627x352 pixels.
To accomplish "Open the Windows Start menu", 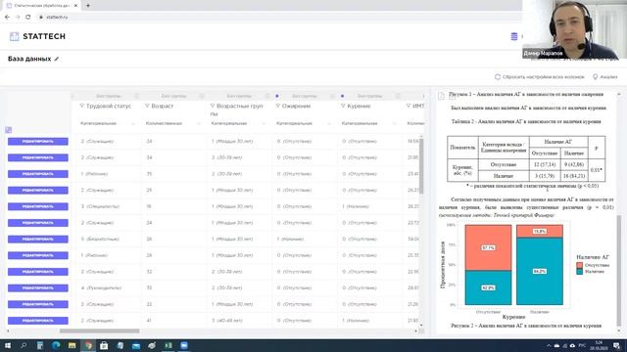I will [x=7, y=345].
